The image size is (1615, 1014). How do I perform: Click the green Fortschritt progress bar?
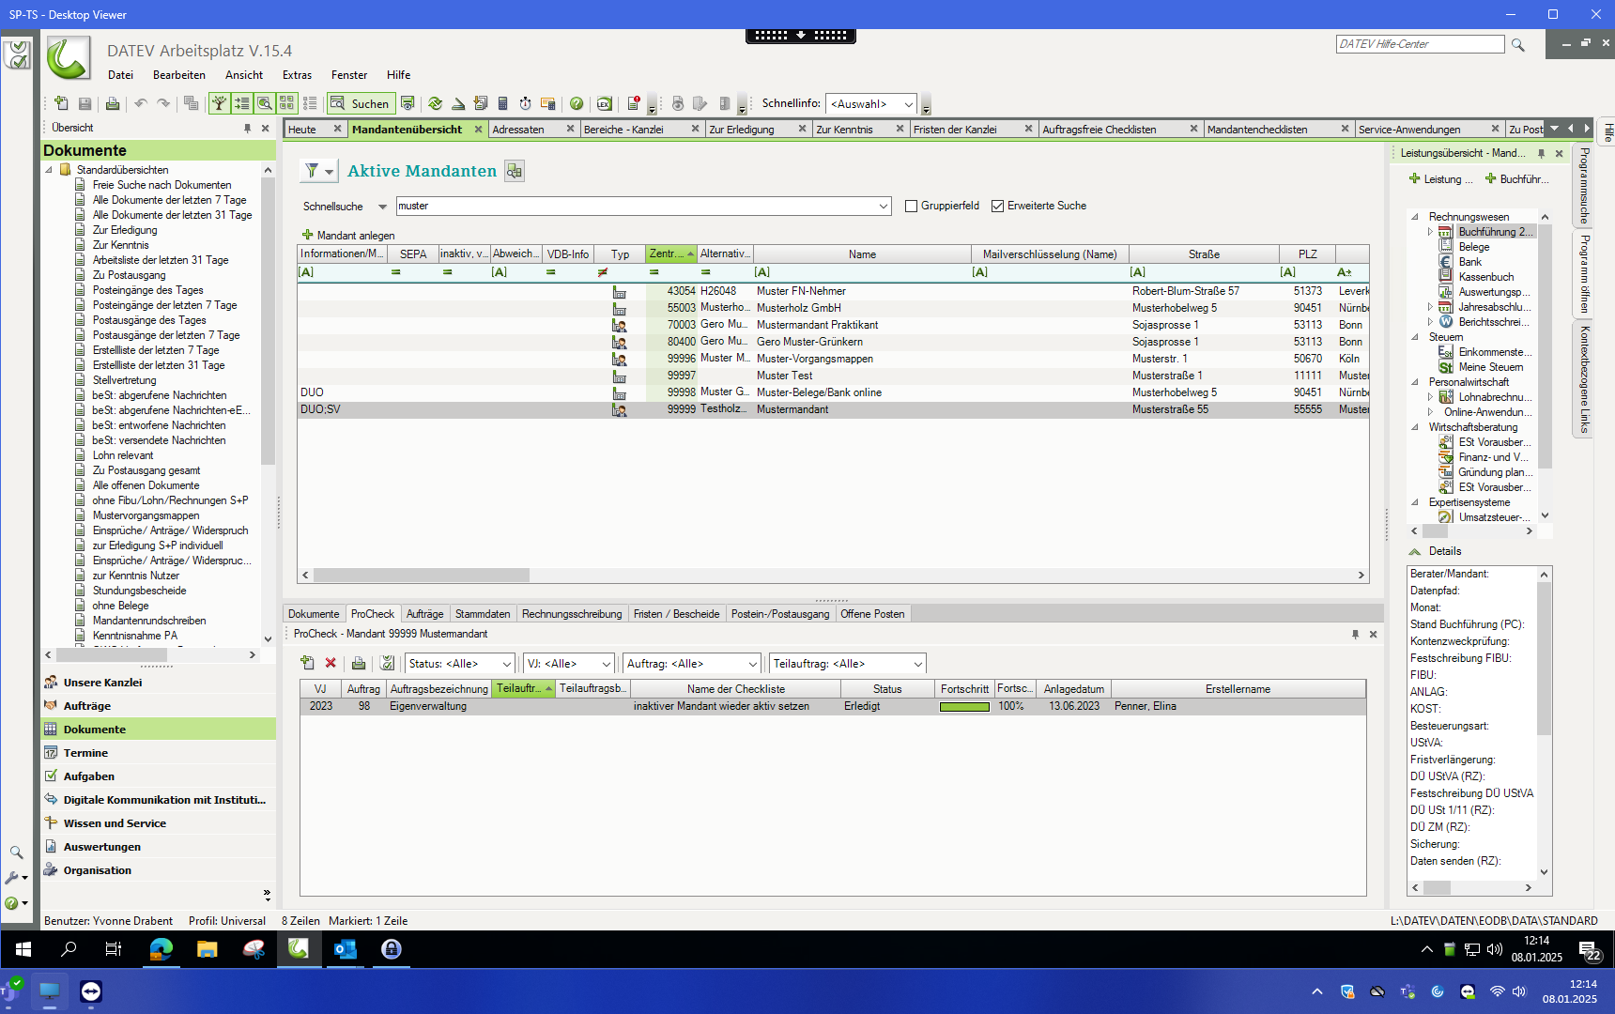(x=964, y=707)
